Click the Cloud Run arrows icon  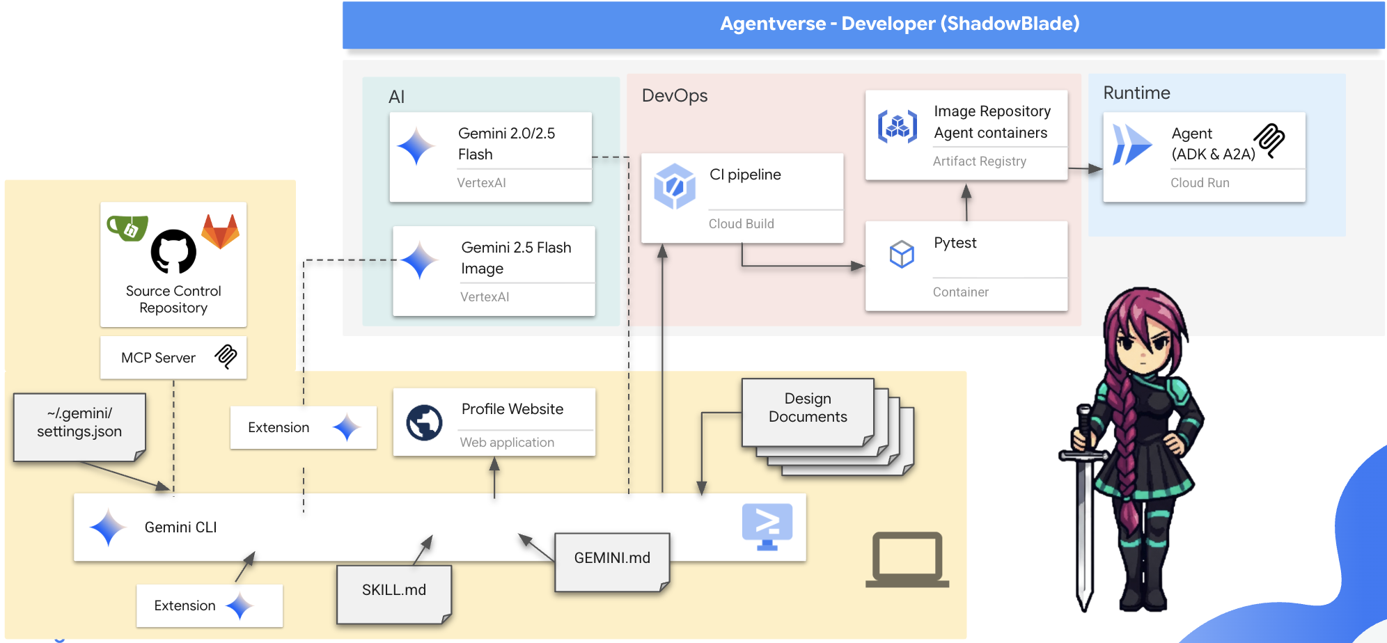click(1131, 145)
